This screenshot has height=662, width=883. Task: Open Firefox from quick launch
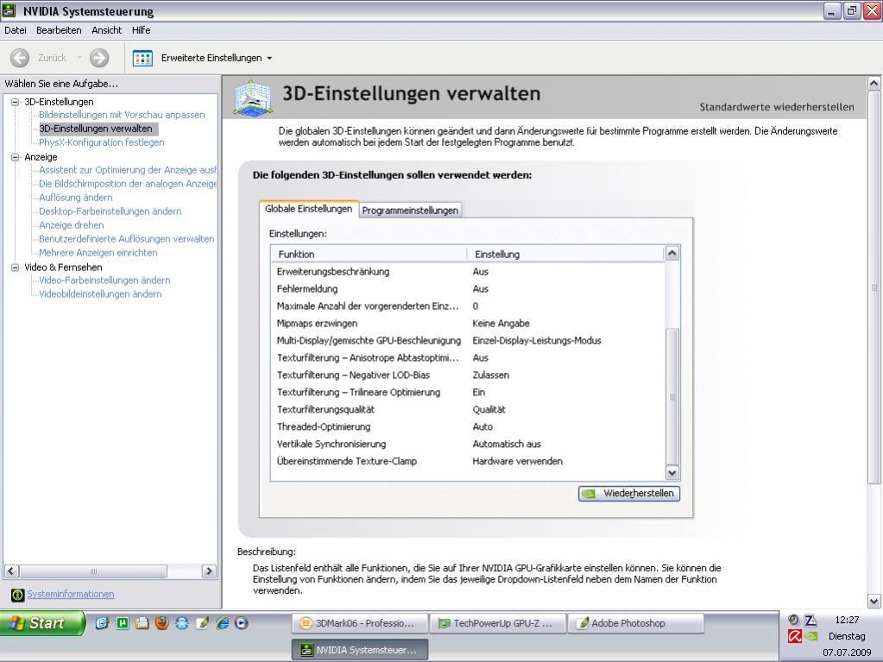click(x=162, y=623)
